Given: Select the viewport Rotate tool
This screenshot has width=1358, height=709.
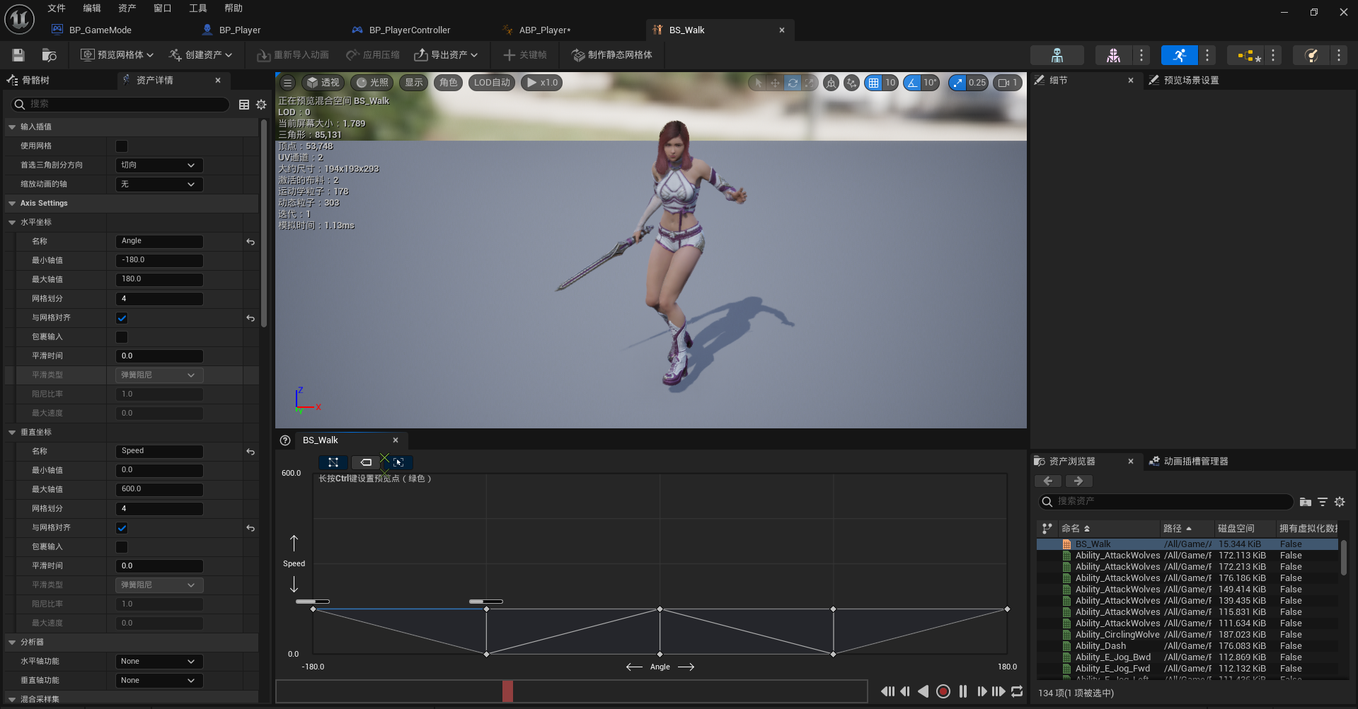Looking at the screenshot, I should pos(793,83).
